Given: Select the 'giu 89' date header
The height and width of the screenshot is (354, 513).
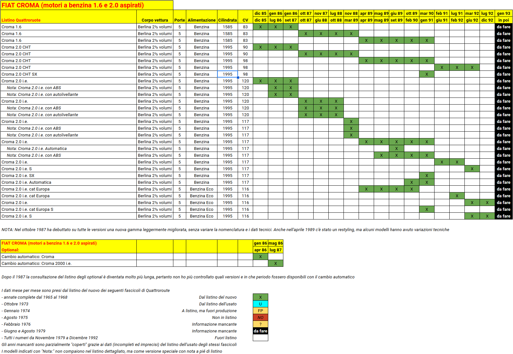Looking at the screenshot, I should (x=397, y=13).
